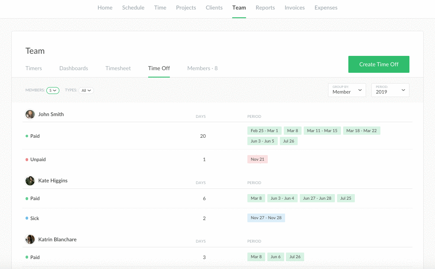Open the Kate Higgins member name link
This screenshot has height=269, width=435.
(53, 181)
